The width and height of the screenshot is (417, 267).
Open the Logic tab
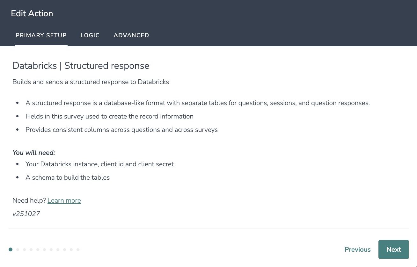[90, 35]
